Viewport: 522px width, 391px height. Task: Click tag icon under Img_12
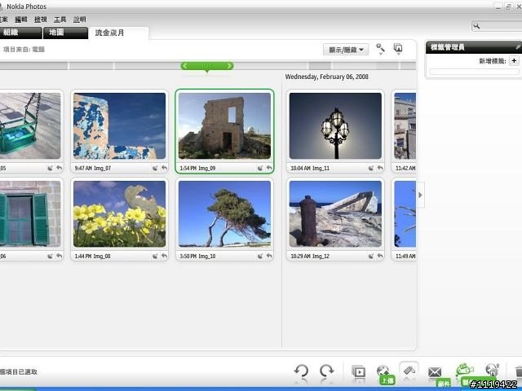(371, 256)
